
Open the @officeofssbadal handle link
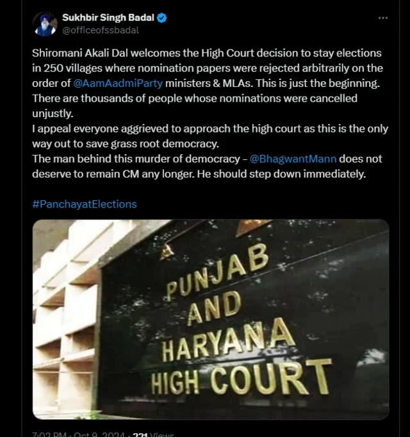pos(101,30)
